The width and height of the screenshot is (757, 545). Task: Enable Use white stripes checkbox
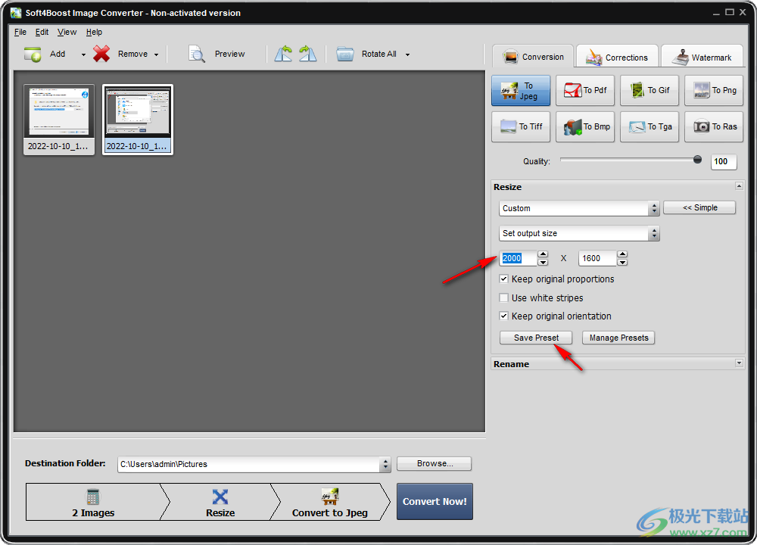503,297
